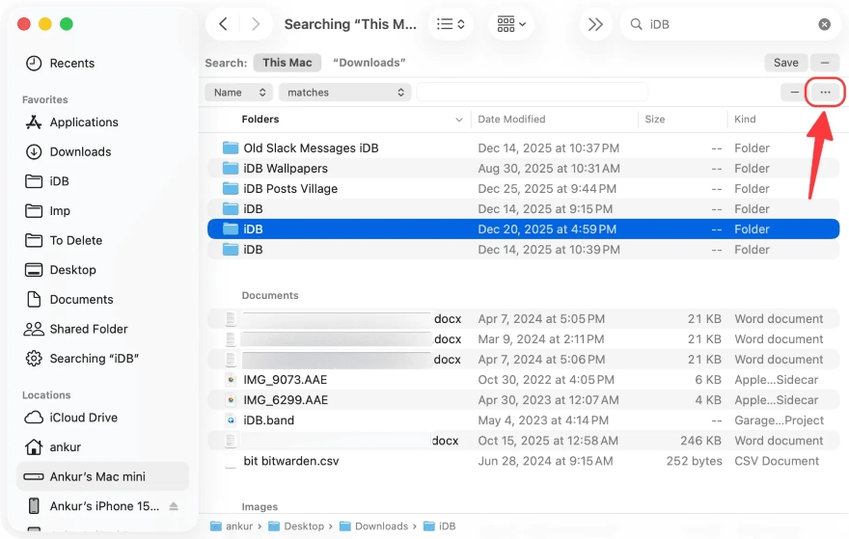Open Documents in the sidebar
This screenshot has height=539, width=849.
[103, 299]
